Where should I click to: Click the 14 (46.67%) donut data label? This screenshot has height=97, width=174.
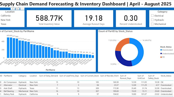[147, 40]
